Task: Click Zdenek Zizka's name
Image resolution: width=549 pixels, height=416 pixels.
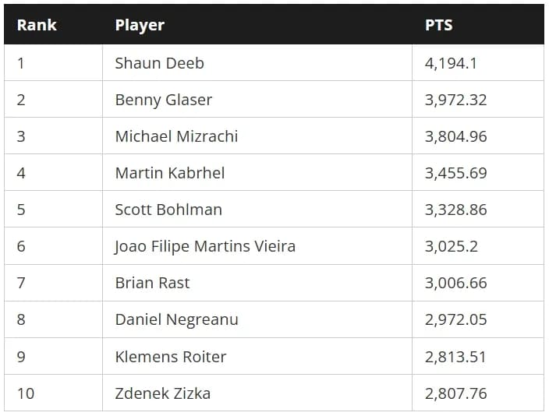Action: (x=163, y=393)
